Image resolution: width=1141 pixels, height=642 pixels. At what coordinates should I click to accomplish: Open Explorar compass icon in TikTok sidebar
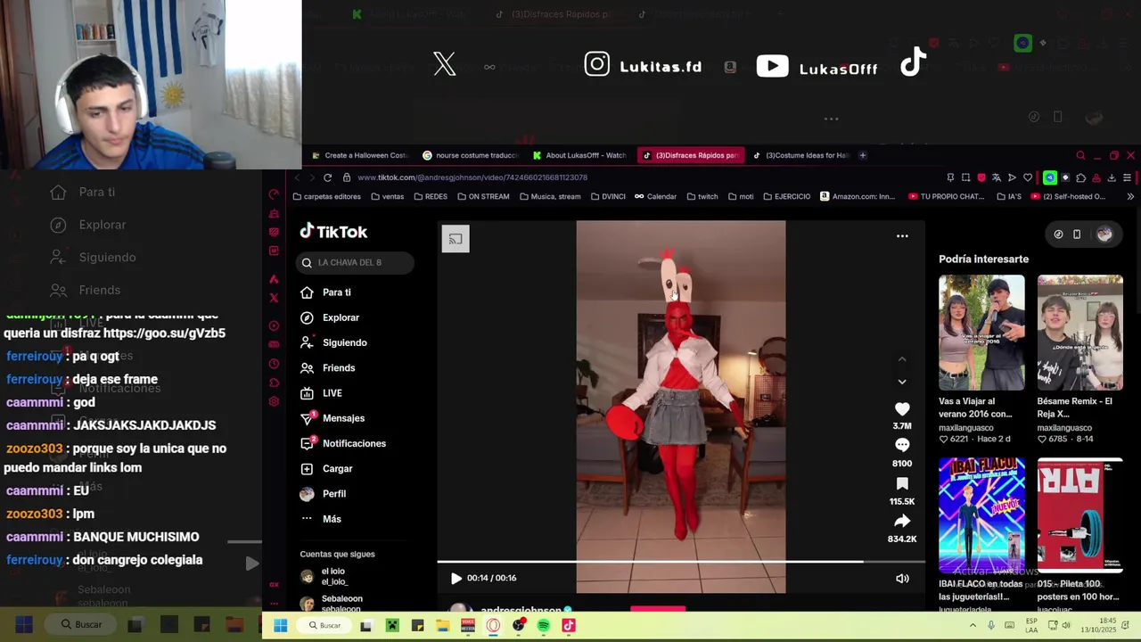(x=307, y=317)
